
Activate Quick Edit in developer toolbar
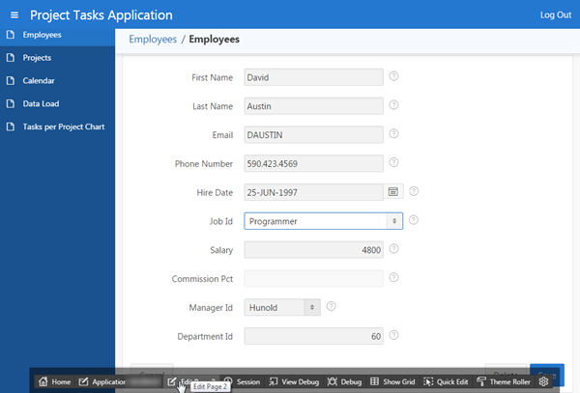(446, 381)
